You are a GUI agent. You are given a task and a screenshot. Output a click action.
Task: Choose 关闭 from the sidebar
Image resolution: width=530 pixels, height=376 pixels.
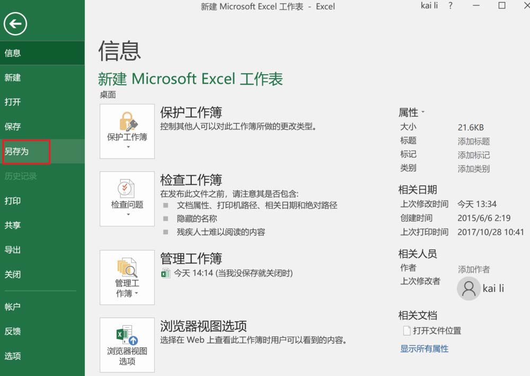pyautogui.click(x=42, y=274)
